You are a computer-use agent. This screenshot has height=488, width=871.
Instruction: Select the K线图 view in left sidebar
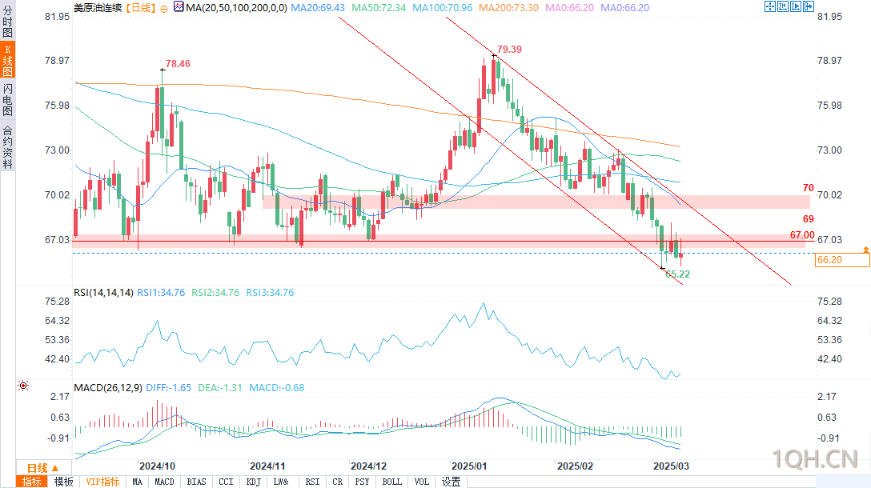[x=7, y=61]
